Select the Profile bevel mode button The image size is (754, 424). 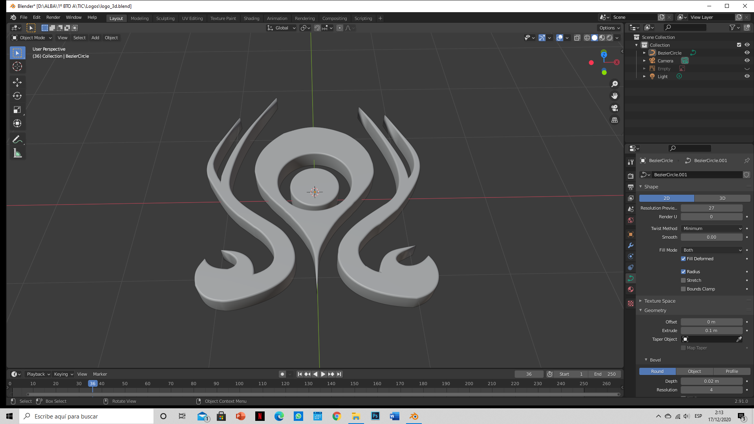(732, 371)
